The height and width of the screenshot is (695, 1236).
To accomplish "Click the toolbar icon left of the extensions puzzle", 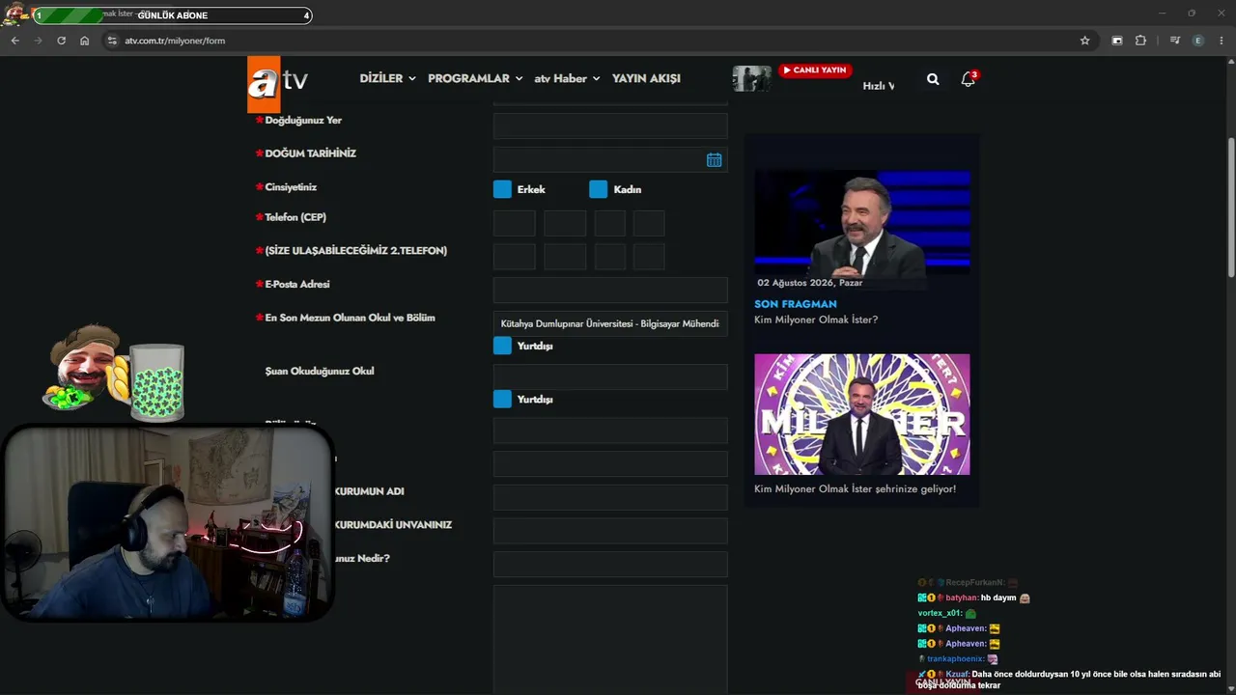I will click(1117, 41).
